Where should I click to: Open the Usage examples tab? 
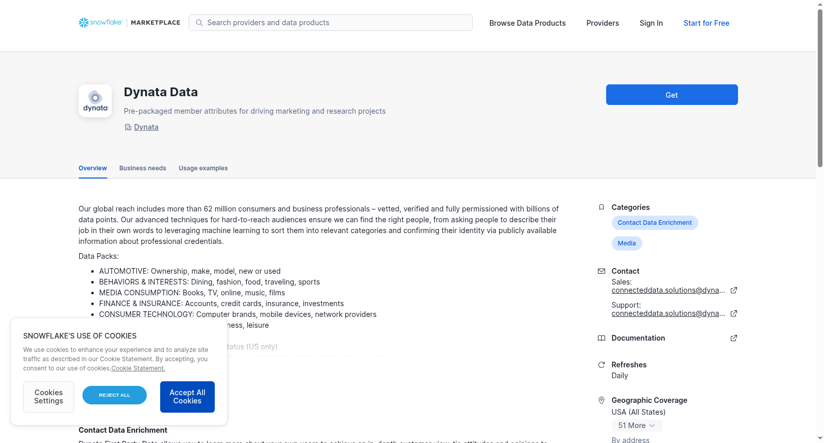[x=203, y=168]
